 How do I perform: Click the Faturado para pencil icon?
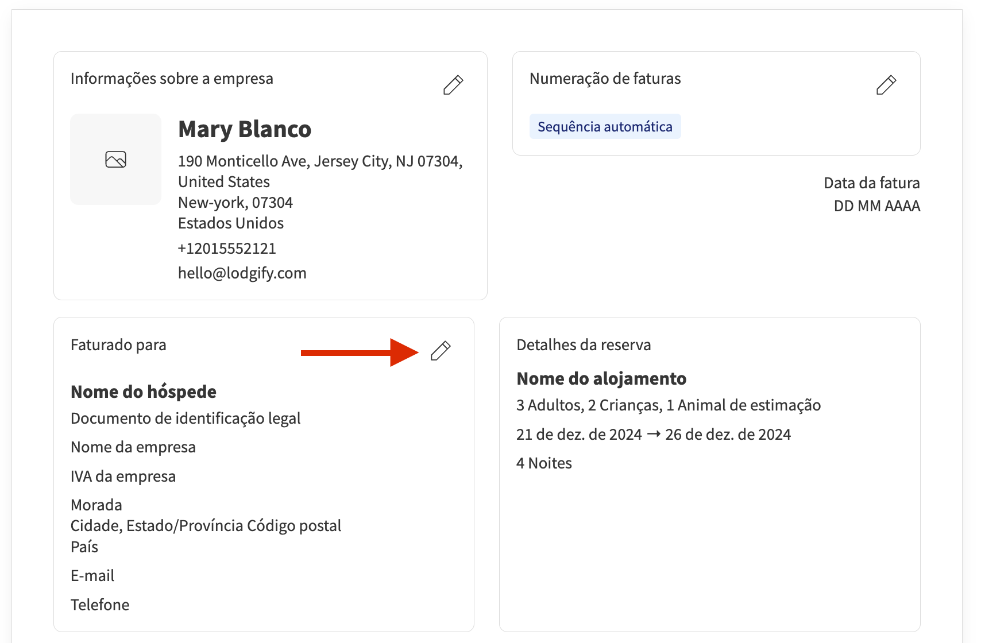[441, 351]
